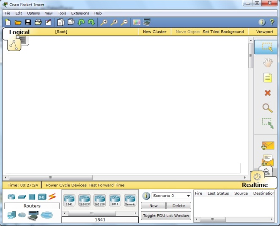Pick the Inspect magnifier tool

(x=267, y=108)
